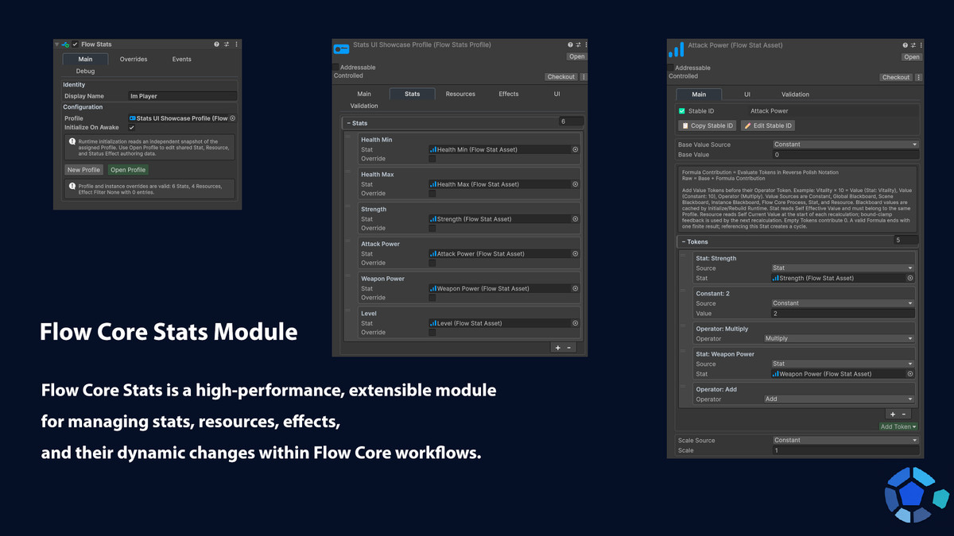The height and width of the screenshot is (536, 954).
Task: Open the Operator dropdown set to Multiply
Action: pos(839,338)
